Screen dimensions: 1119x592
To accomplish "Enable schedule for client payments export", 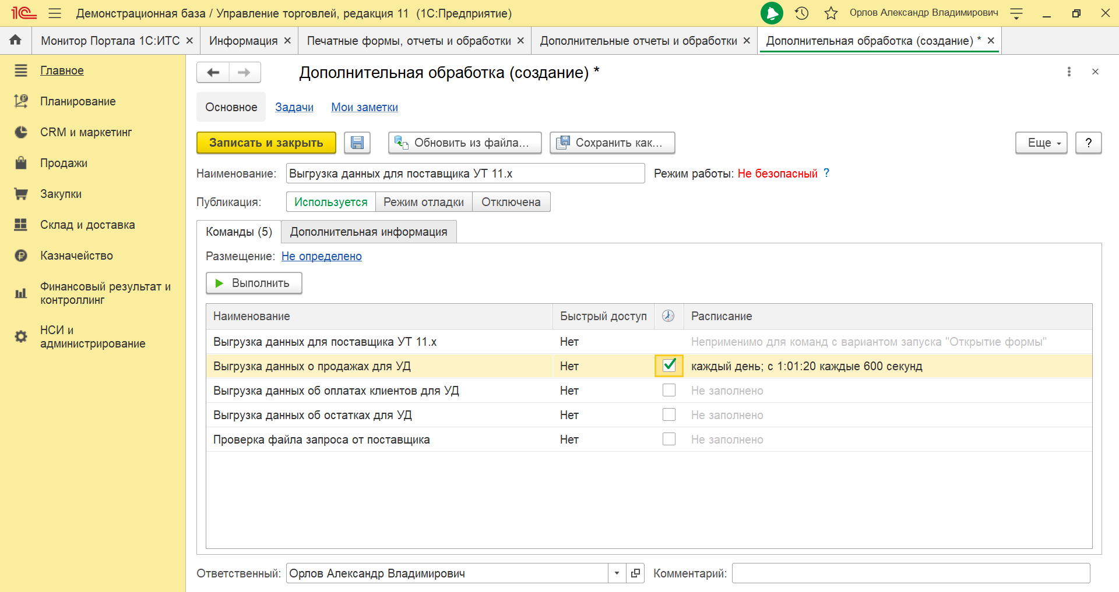I will tap(669, 390).
